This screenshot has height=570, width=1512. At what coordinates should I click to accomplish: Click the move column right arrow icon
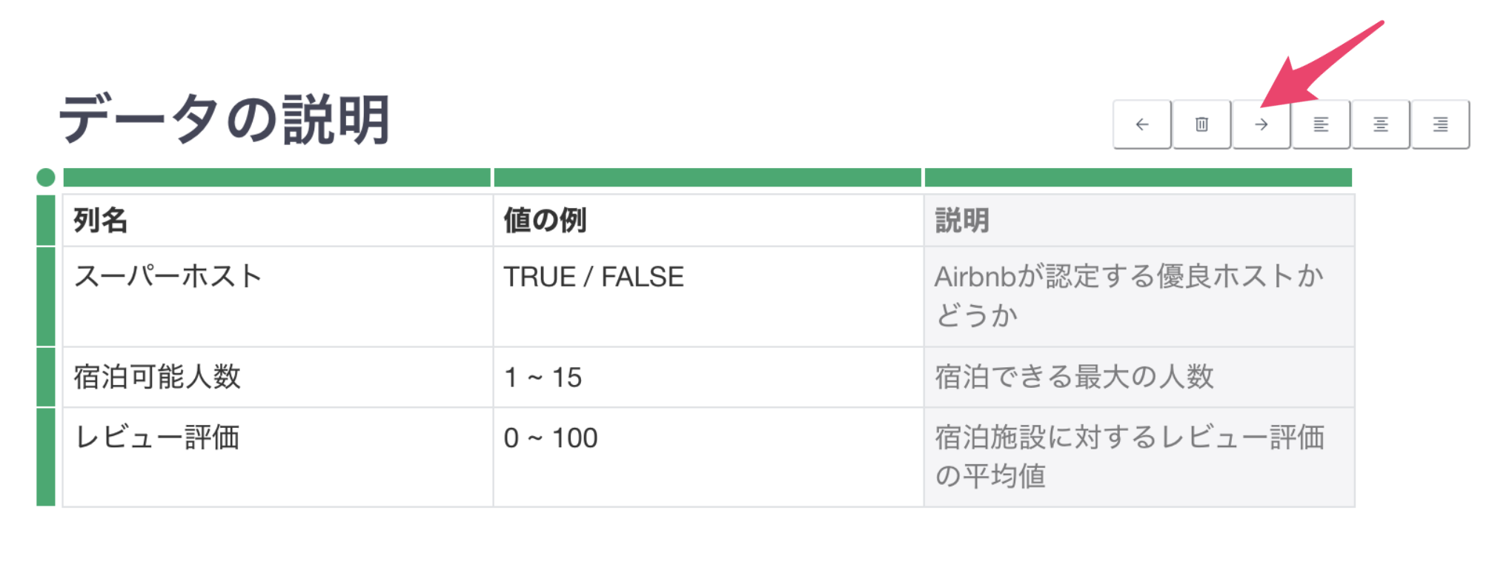(x=1261, y=124)
